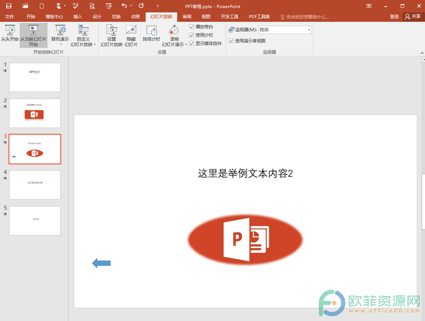Open the Customize Quick Access Toolbar dropdown

click(x=158, y=6)
